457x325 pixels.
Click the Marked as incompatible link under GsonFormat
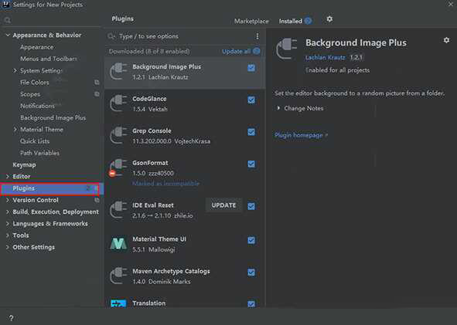click(x=165, y=183)
